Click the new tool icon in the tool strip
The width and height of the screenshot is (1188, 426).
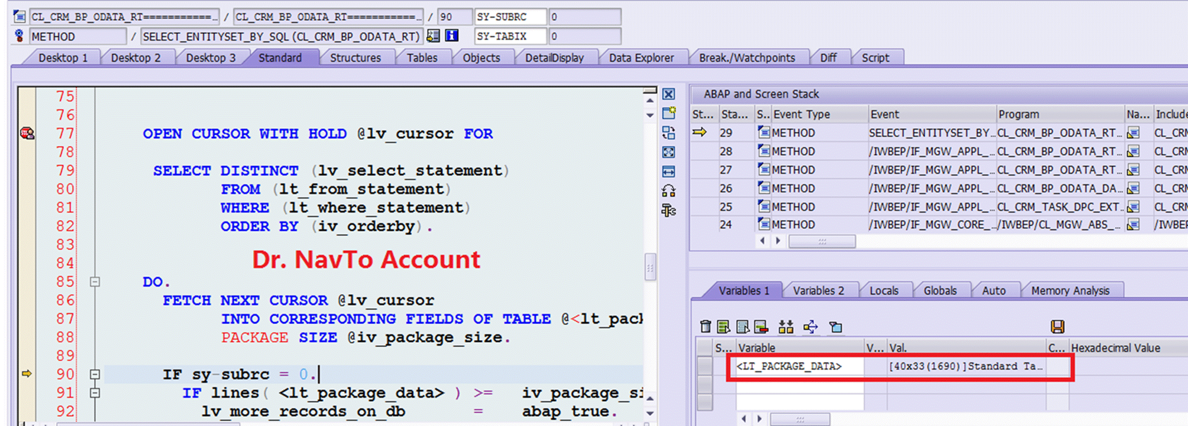(668, 113)
